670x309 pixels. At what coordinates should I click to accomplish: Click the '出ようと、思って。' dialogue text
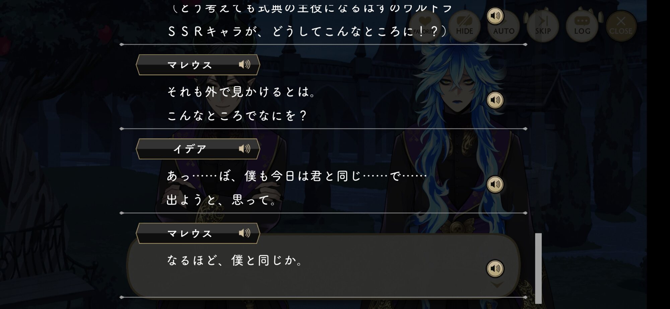point(221,200)
